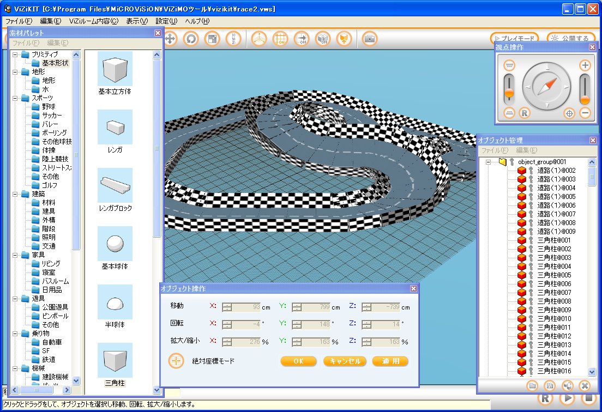Toggle the arrow OFF toolbar button
Viewport: 602px width, 412px height.
coord(302,39)
